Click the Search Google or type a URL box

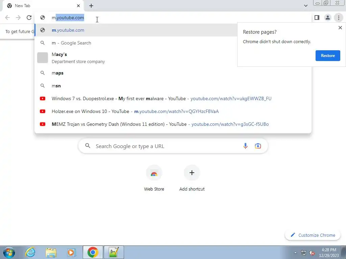(x=173, y=146)
